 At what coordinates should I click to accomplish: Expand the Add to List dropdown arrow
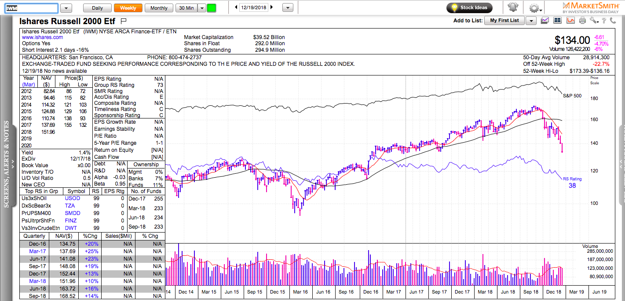[x=531, y=21]
